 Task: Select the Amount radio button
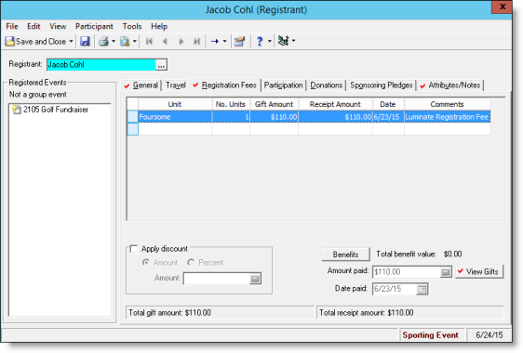point(146,262)
